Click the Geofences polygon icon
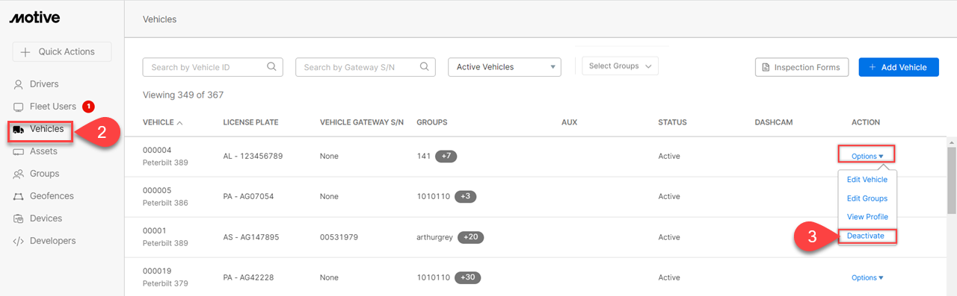Screen dimensions: 957x296 19,196
